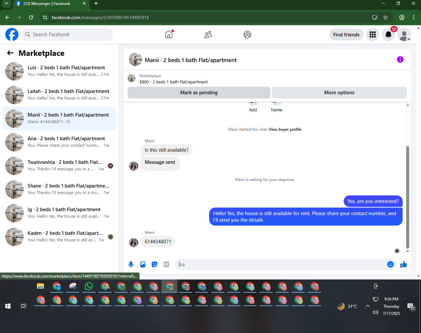Image resolution: width=421 pixels, height=333 pixels.
Task: Show hidden system tray icons
Action: point(368,306)
